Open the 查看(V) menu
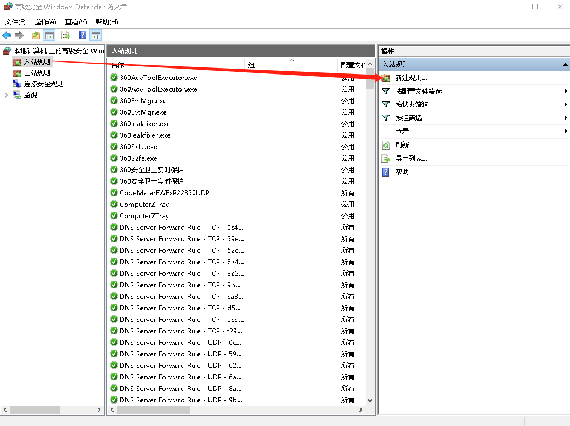The width and height of the screenshot is (570, 426). pyautogui.click(x=76, y=21)
